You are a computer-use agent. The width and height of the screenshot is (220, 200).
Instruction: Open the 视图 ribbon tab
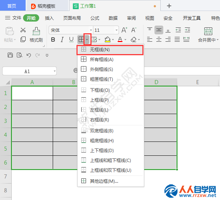[150, 18]
